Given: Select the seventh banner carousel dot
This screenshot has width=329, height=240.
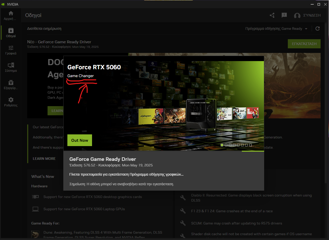Looking at the screenshot, I should tap(246, 145).
